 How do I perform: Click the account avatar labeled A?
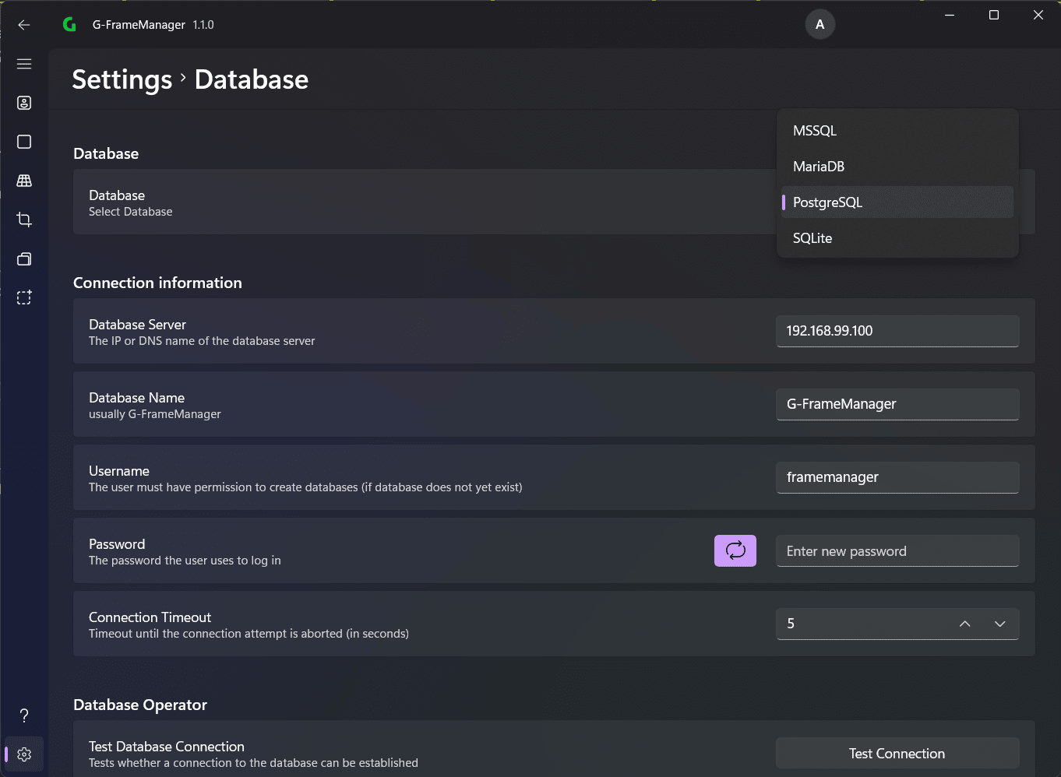(820, 25)
